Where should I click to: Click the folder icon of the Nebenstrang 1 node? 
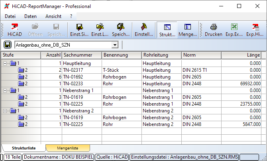(x=13, y=90)
